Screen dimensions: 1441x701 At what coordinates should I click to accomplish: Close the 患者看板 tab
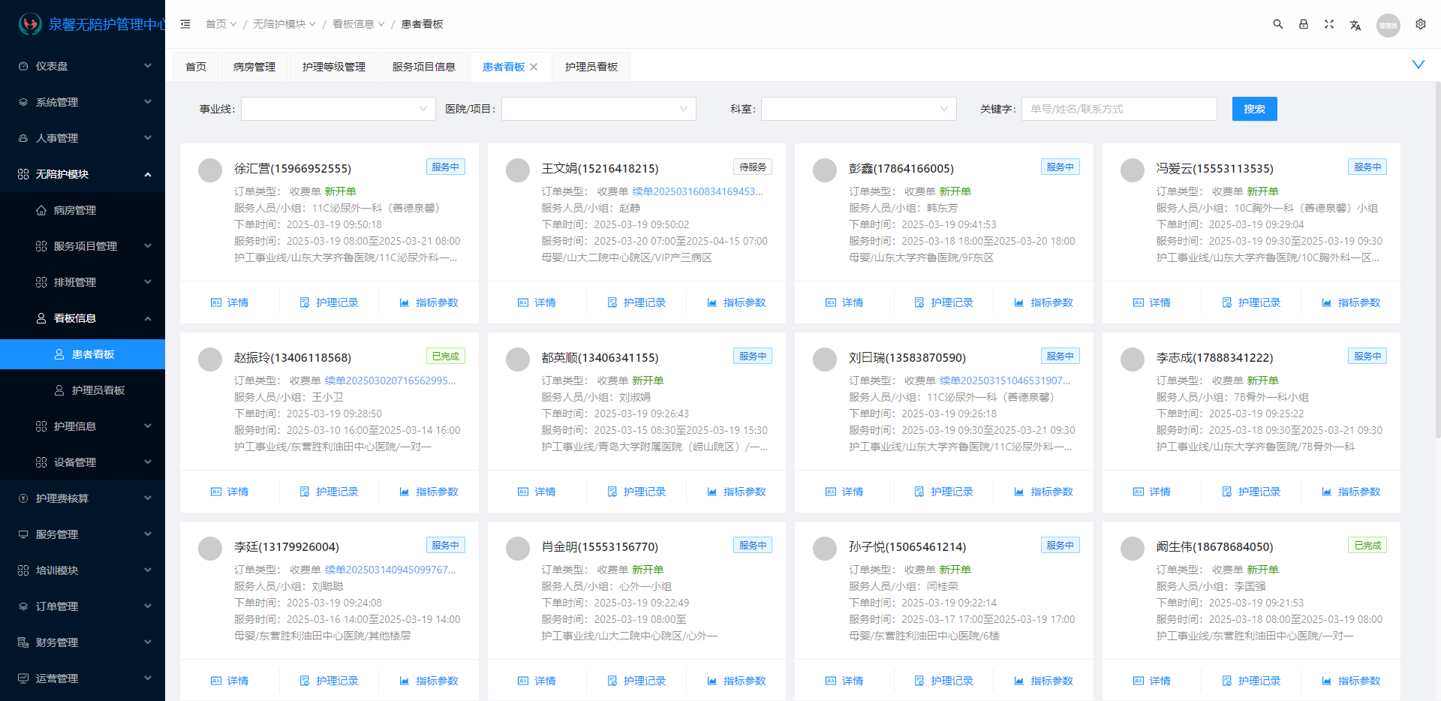(x=534, y=67)
